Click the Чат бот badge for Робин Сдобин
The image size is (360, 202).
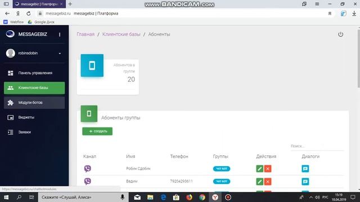pyautogui.click(x=222, y=168)
